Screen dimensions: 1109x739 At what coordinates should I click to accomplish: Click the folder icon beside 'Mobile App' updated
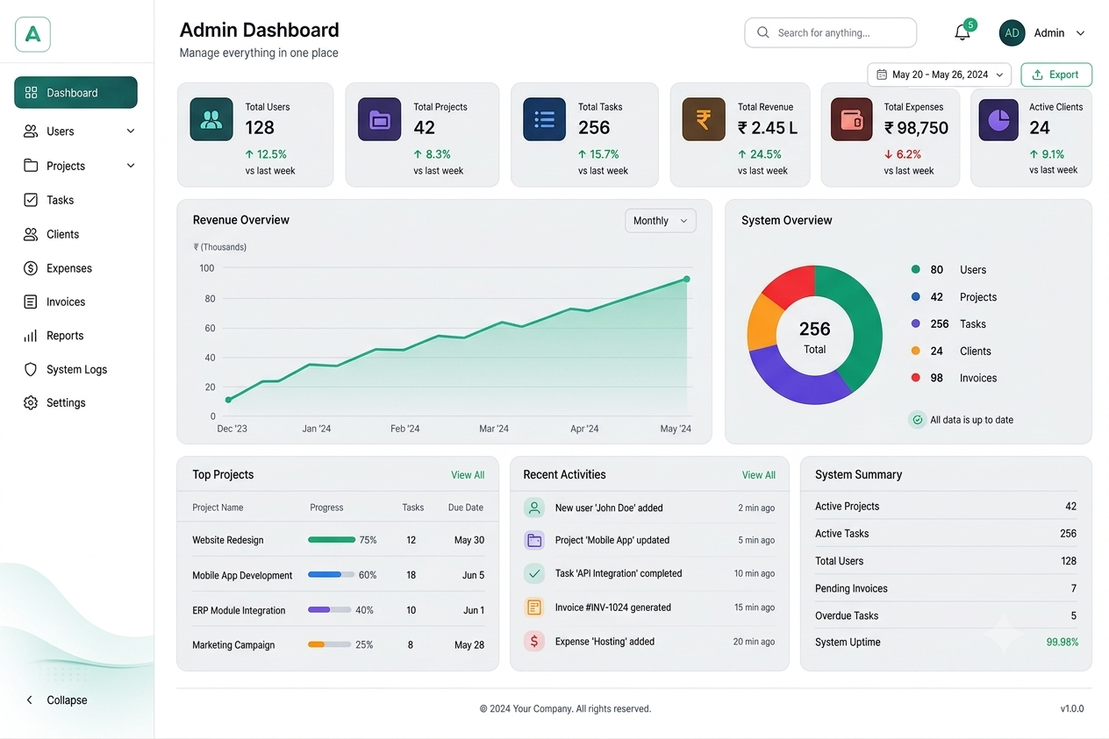pos(534,540)
